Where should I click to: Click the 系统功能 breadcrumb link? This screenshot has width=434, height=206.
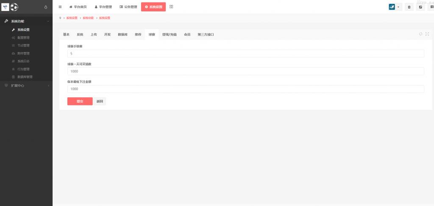coord(88,18)
